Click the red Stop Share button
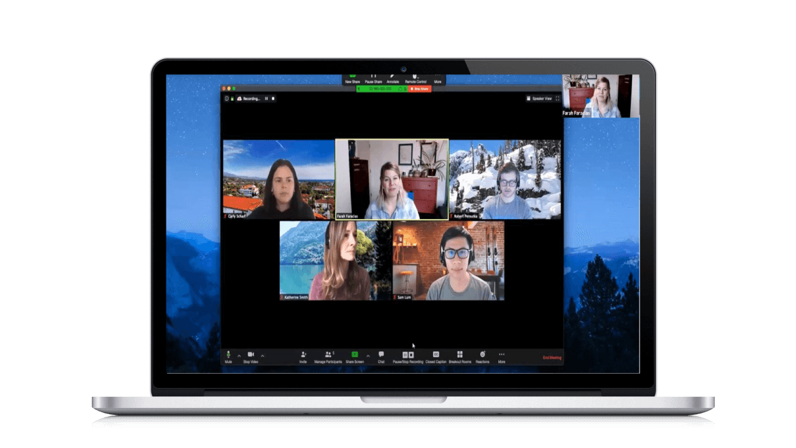796x448 pixels. (x=421, y=88)
